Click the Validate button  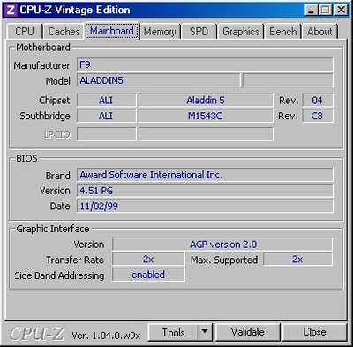[248, 332]
